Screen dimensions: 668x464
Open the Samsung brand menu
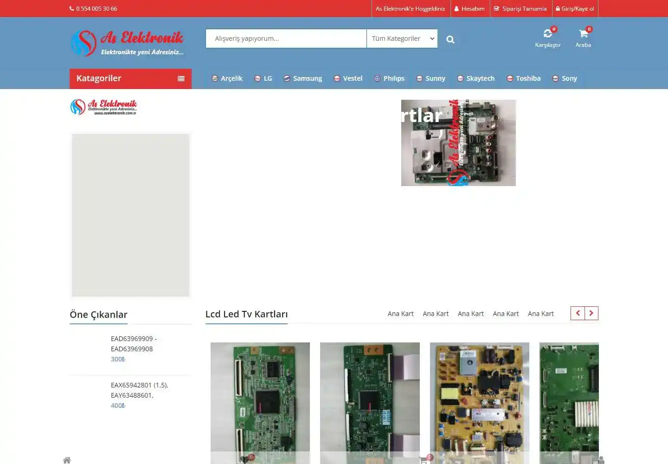pos(302,78)
